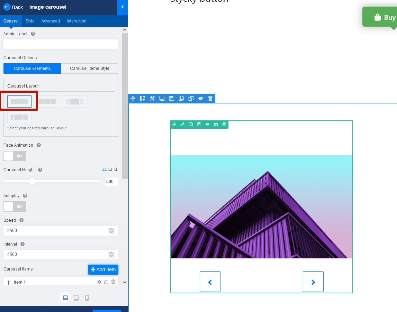The height and width of the screenshot is (312, 397).
Task: Toggle the Fade Animation switch
Action: click(x=15, y=156)
